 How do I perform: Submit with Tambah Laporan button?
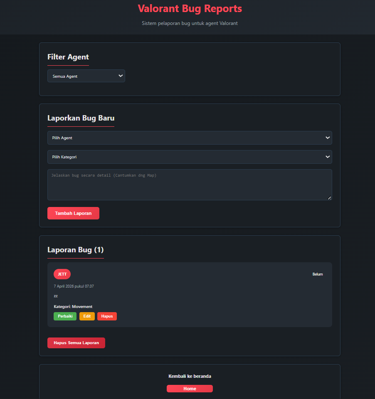coord(73,213)
